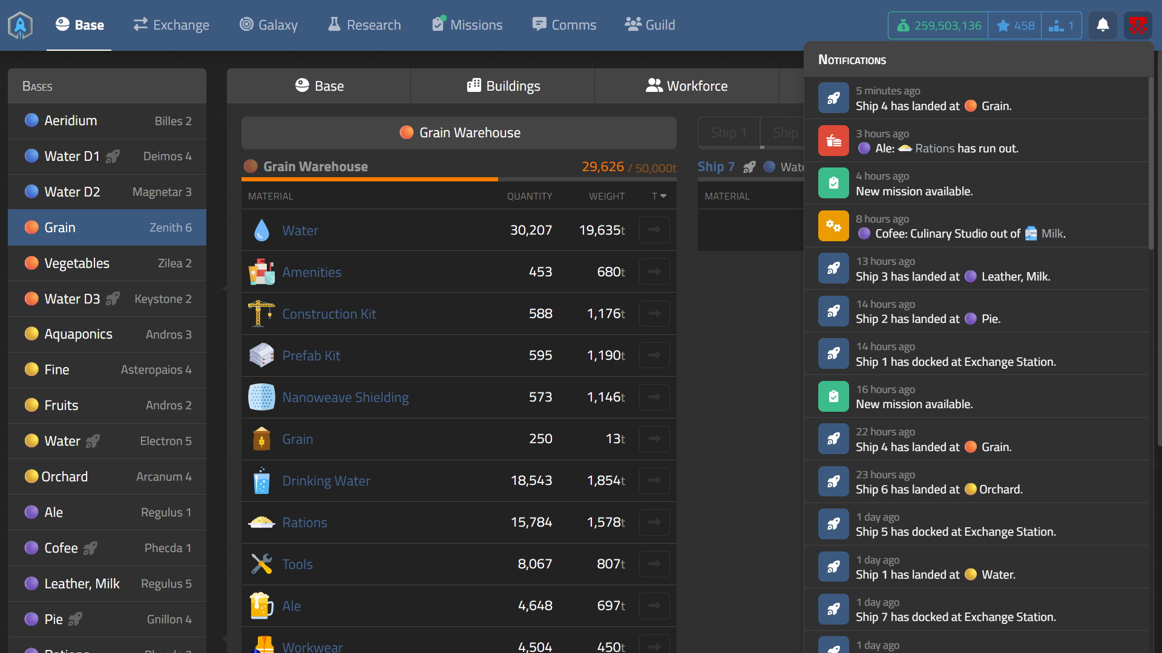Click the Water droplet material icon
Viewport: 1162px width, 653px height.
pos(261,230)
